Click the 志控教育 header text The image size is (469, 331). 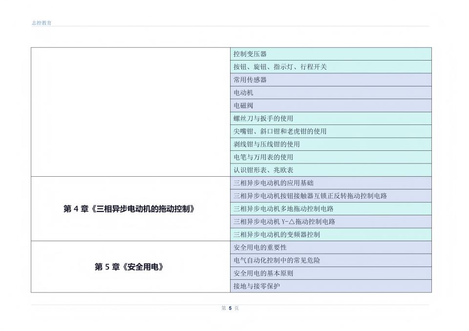[x=42, y=23]
